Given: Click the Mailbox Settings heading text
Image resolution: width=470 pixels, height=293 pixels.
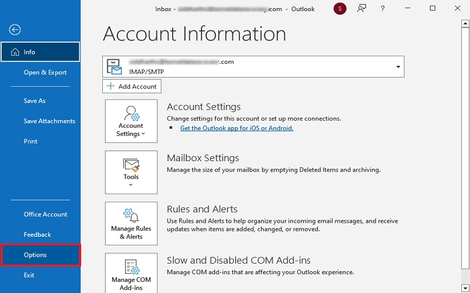Looking at the screenshot, I should click(x=203, y=158).
